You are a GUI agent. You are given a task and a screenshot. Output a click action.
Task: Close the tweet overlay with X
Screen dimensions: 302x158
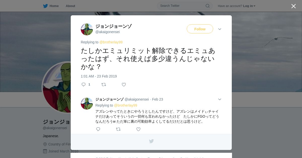[293, 6]
